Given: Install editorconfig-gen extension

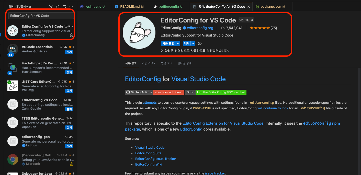Looking at the screenshot, I should click(69, 146).
